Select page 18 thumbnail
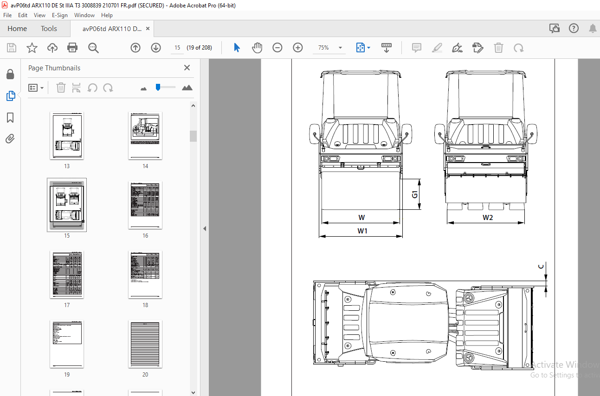This screenshot has height=396, width=600. pos(145,275)
